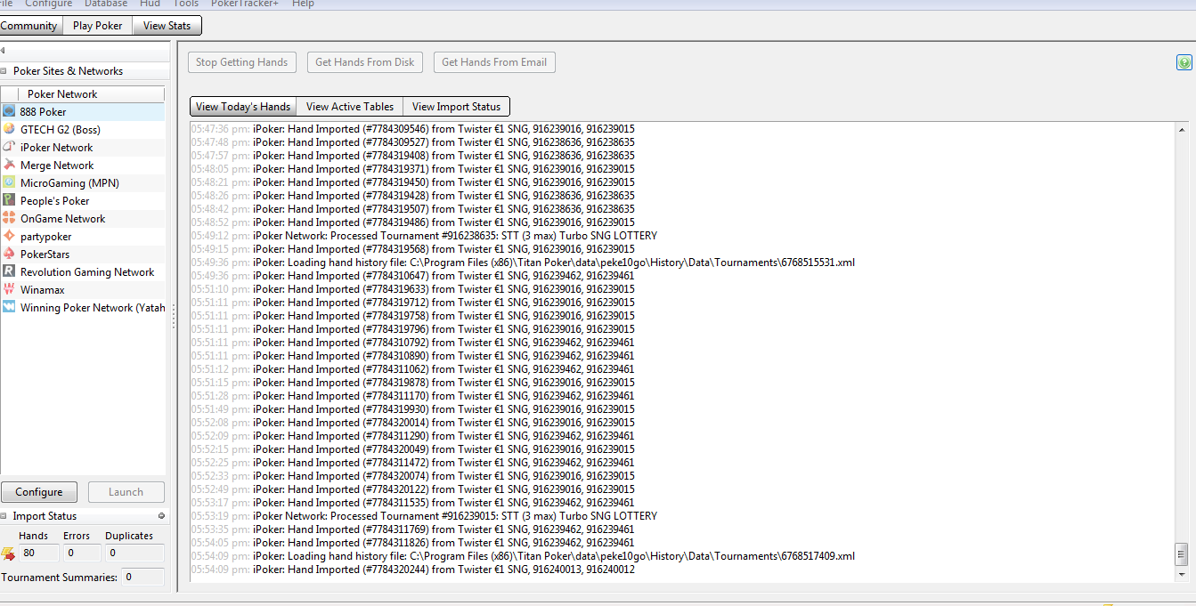Click the Configure button below network list
The image size is (1196, 606).
click(39, 492)
